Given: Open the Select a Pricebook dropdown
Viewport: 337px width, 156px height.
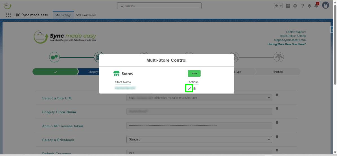Looking at the screenshot, I should click(x=199, y=139).
